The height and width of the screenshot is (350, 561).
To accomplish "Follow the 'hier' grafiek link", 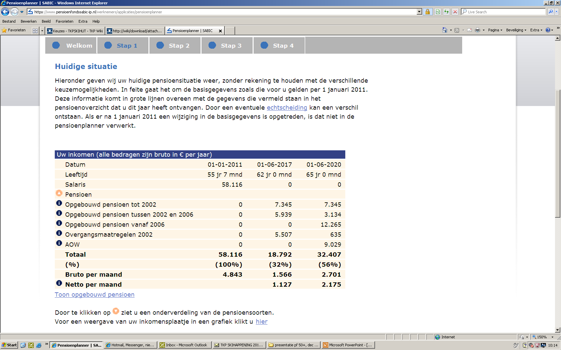I will coord(262,322).
